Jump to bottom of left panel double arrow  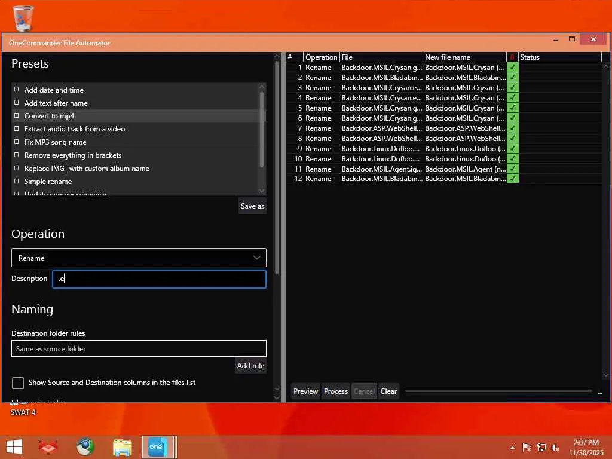(277, 390)
